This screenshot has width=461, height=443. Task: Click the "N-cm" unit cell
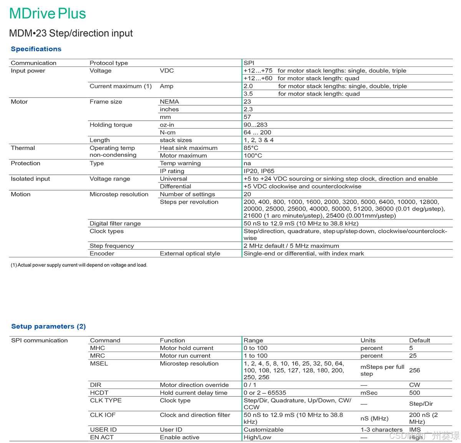click(x=167, y=133)
